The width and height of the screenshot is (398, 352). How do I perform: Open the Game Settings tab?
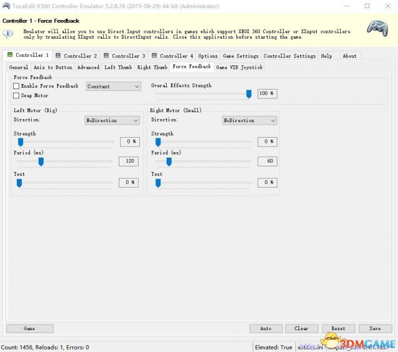click(x=241, y=55)
